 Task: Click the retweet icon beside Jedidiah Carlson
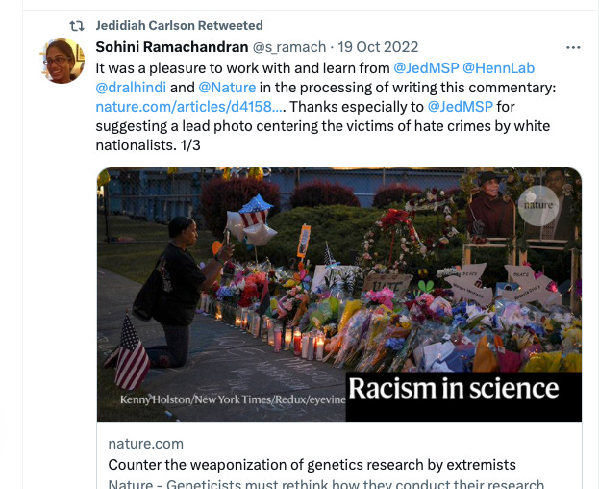click(x=77, y=26)
